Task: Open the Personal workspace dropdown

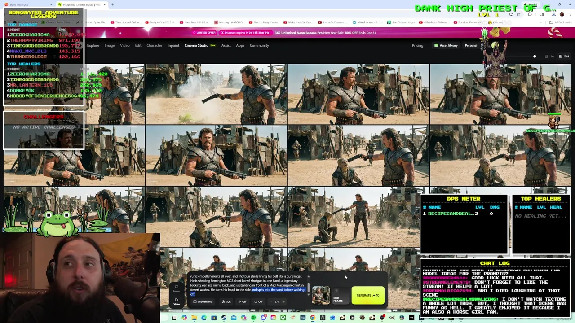Action: (473, 45)
